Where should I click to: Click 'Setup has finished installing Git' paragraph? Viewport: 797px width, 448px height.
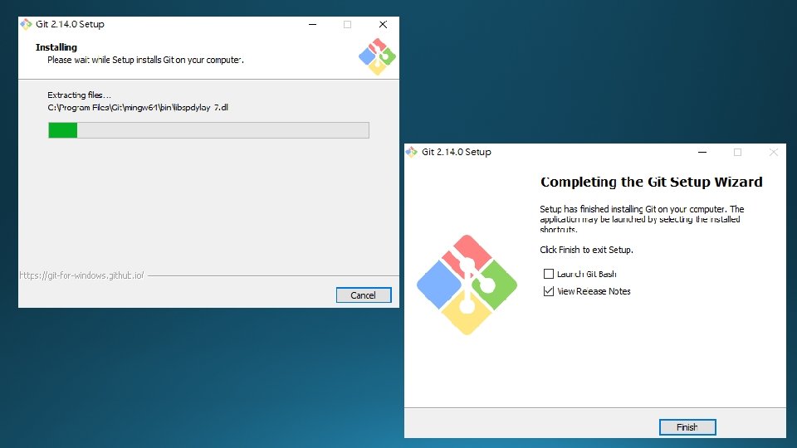click(x=642, y=219)
